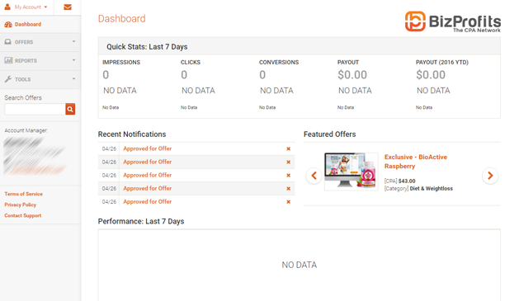Click the Performance: Last 7 Days heading
Image resolution: width=519 pixels, height=301 pixels.
pyautogui.click(x=141, y=221)
